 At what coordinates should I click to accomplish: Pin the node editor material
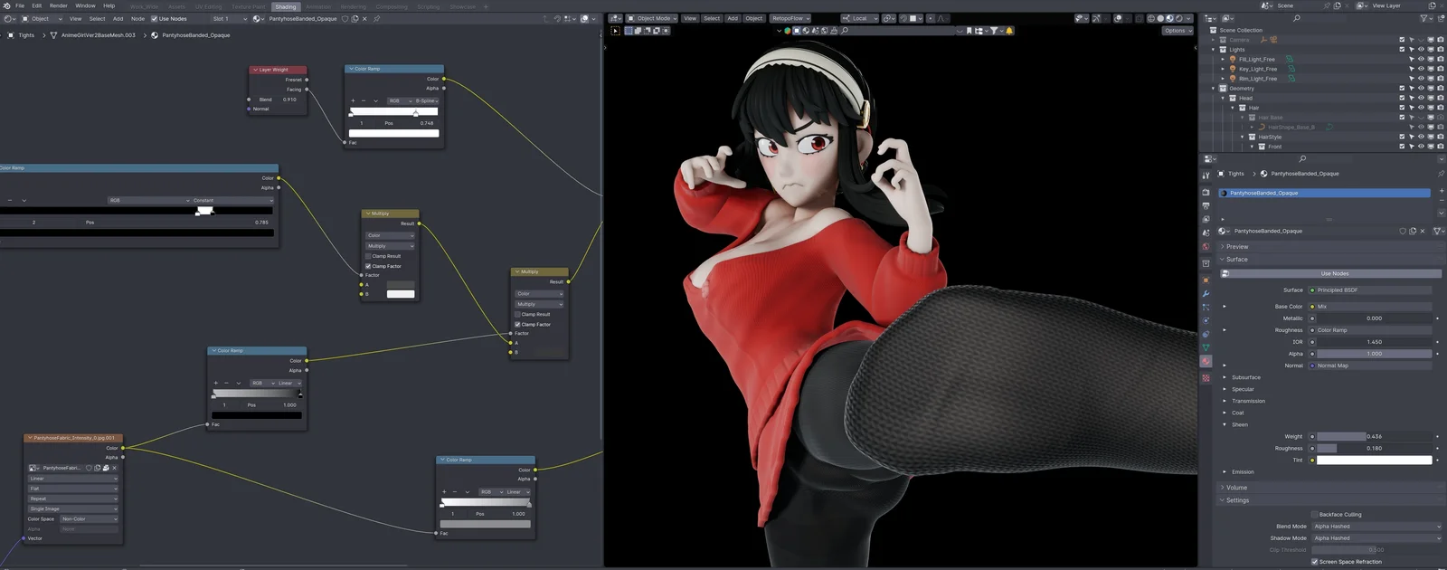(377, 18)
